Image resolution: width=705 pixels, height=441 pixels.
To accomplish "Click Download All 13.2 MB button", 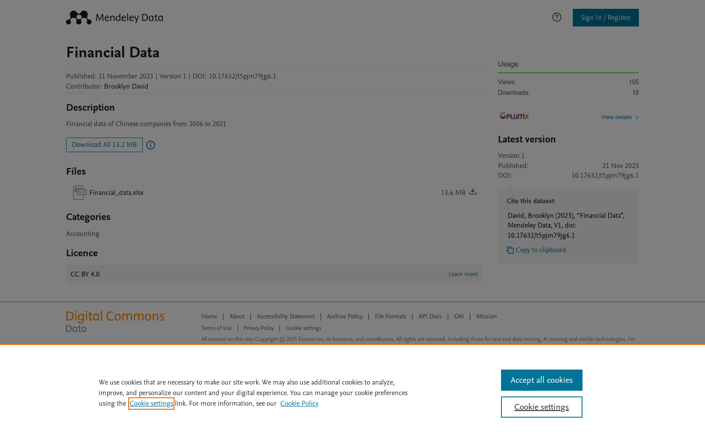I will [x=104, y=145].
